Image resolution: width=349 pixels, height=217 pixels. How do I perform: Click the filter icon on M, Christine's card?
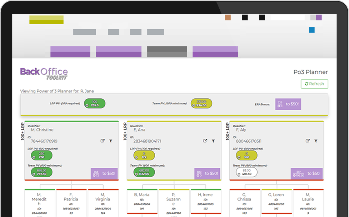click(x=111, y=141)
